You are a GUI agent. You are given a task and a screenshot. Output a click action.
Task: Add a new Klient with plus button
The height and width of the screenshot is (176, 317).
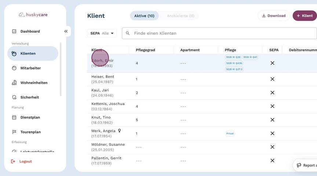304,16
